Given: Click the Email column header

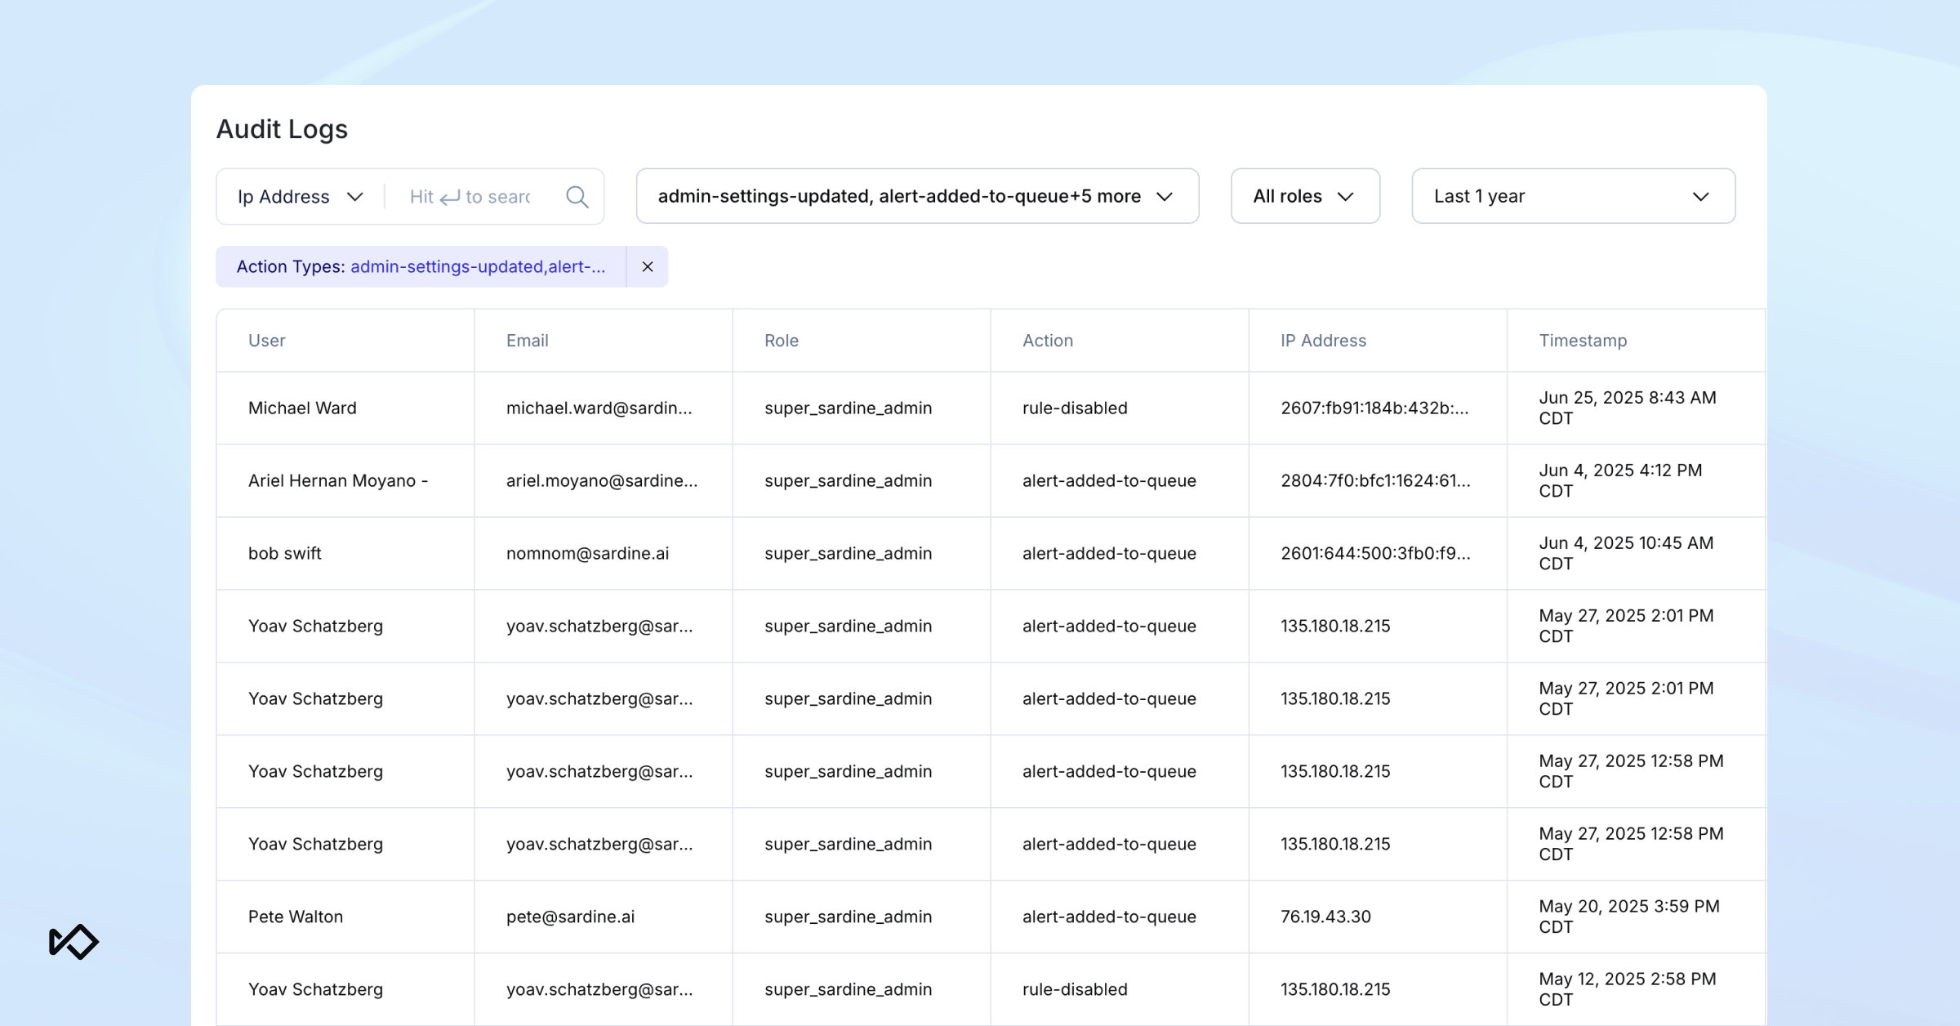Looking at the screenshot, I should [527, 341].
